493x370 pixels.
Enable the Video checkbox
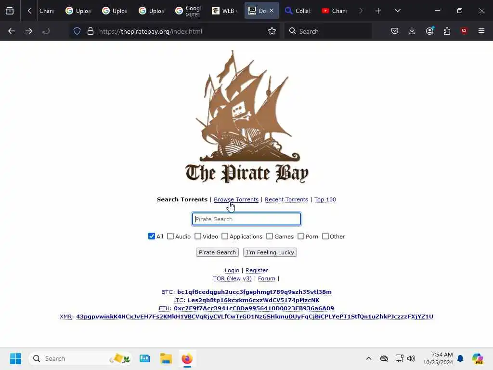[198, 236]
